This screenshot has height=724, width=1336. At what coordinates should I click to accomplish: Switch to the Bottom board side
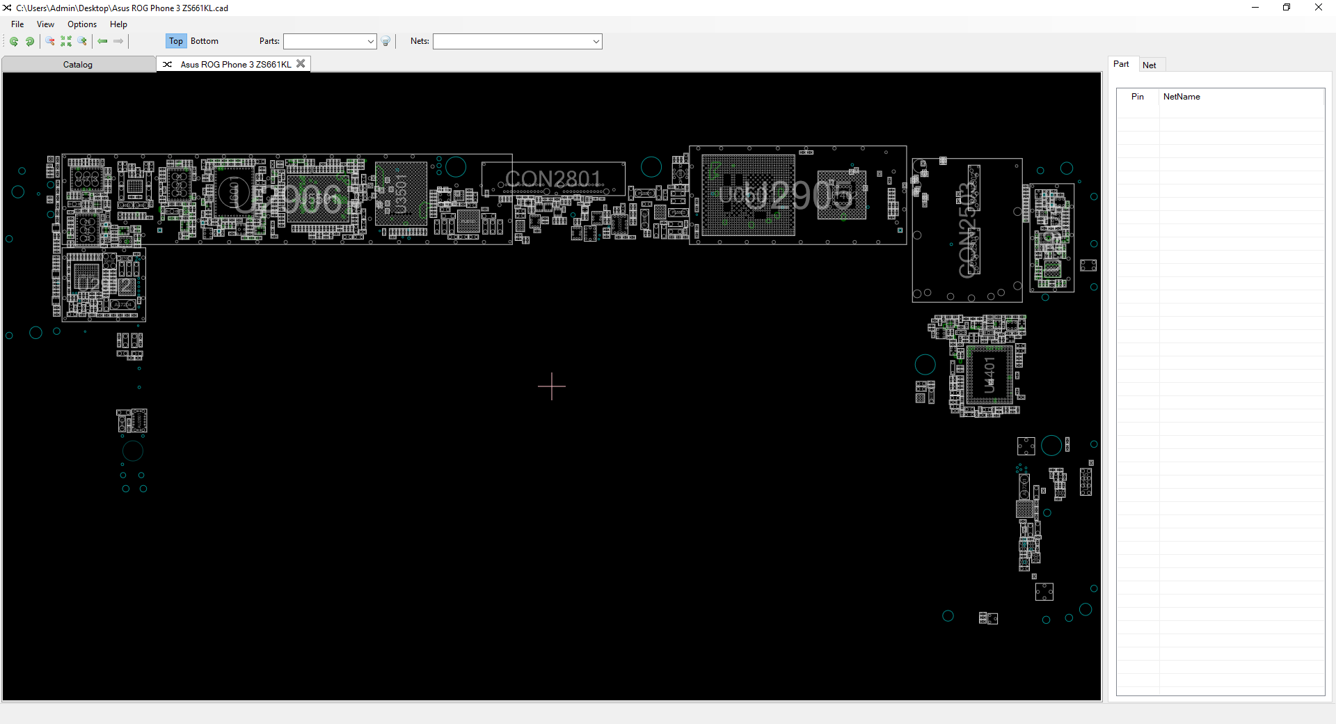(x=205, y=41)
